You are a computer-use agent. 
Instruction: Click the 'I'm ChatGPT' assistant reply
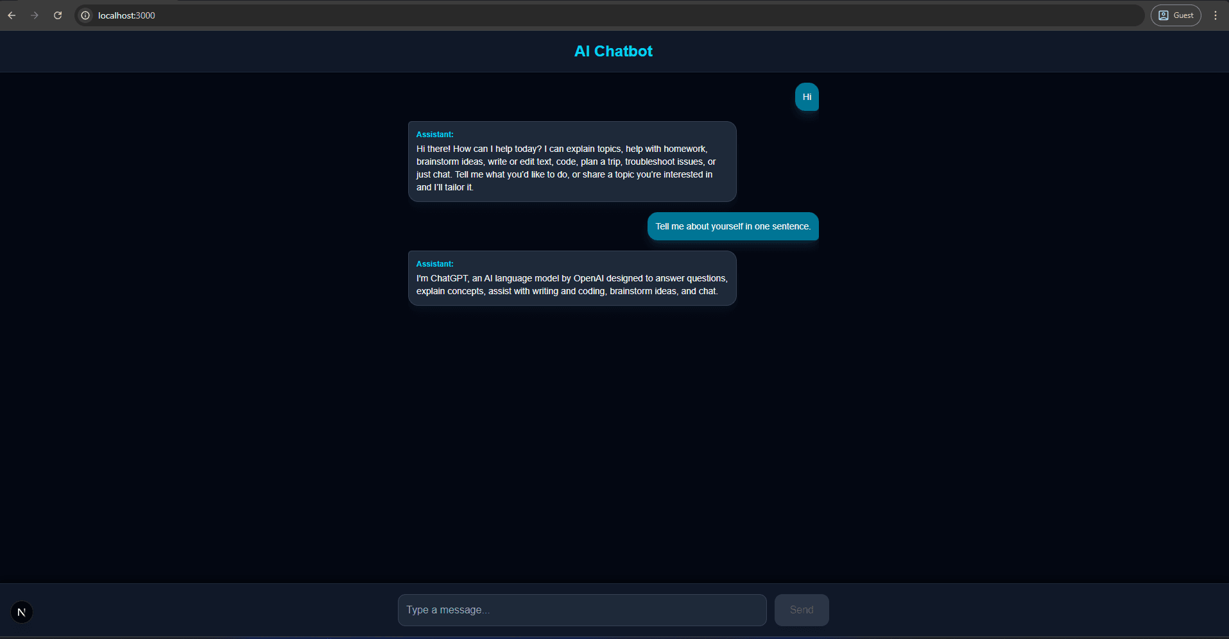[571, 285]
